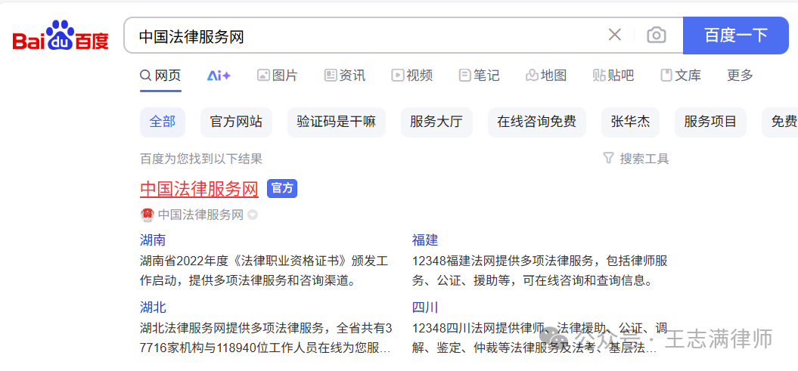Switch to the AI+ tab
This screenshot has height=371, width=798.
click(219, 76)
